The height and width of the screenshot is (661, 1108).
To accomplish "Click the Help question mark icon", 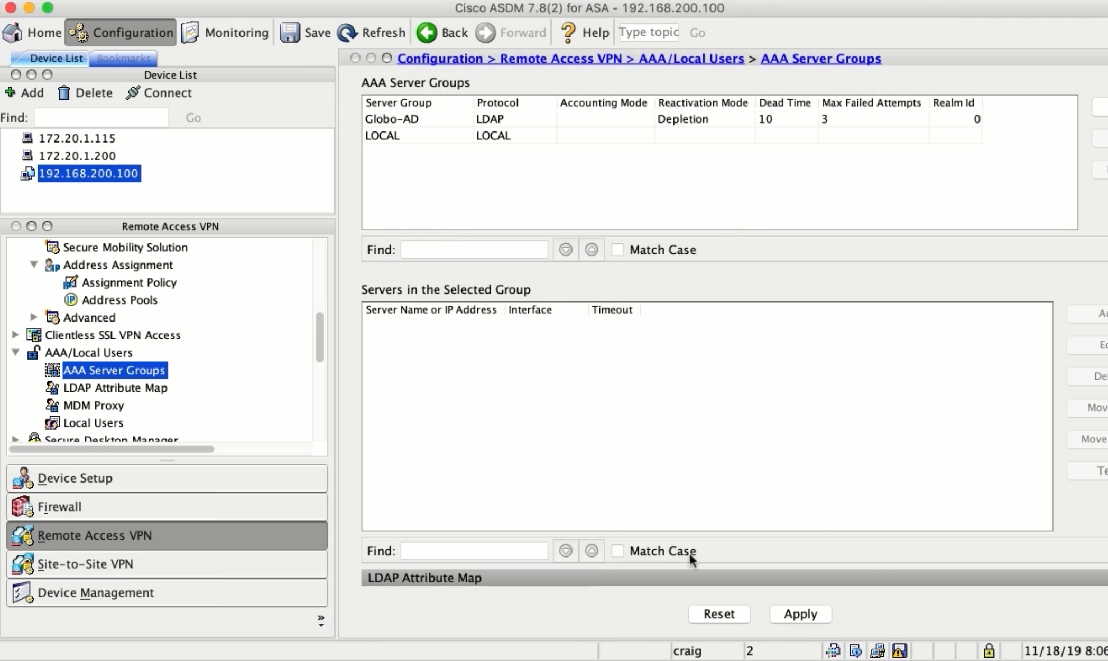I will coord(568,33).
